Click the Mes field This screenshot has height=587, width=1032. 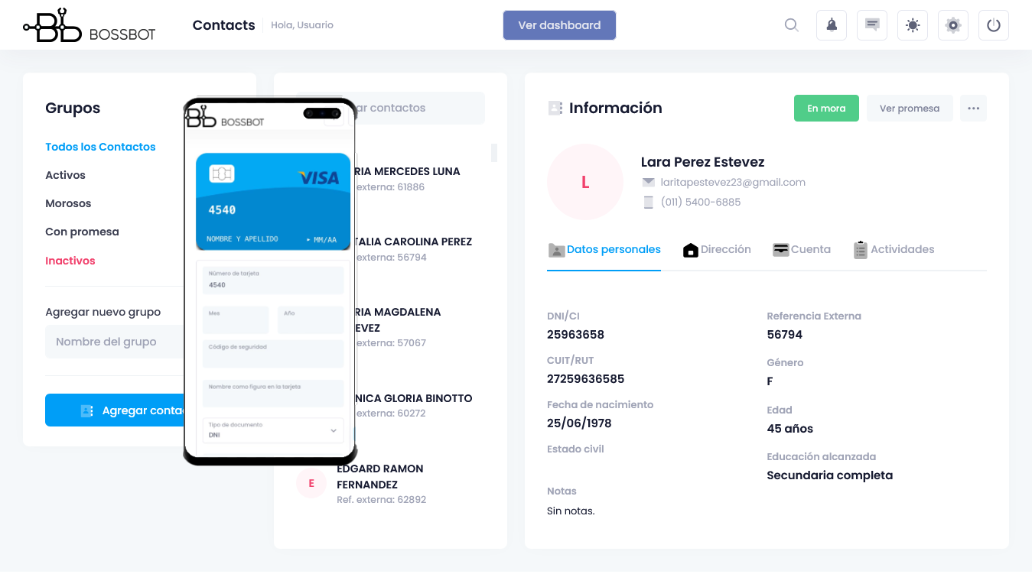pos(236,319)
